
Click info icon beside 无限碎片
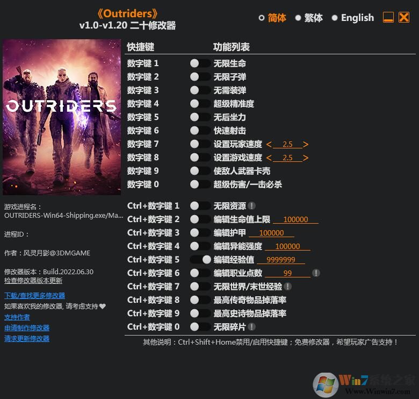pos(251,327)
